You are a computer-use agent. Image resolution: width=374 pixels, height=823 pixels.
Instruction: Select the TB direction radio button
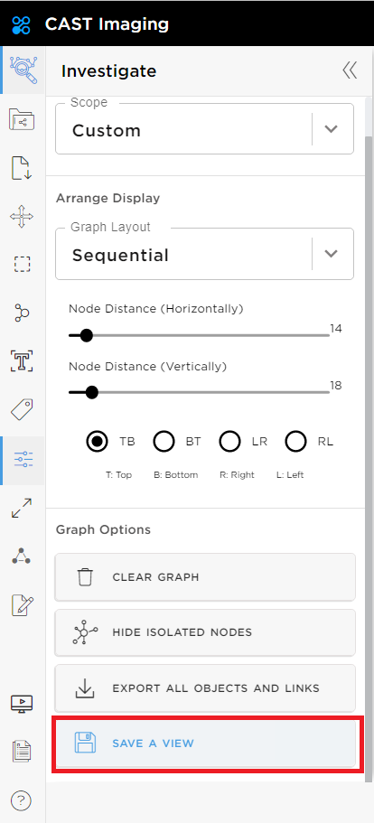coord(97,442)
